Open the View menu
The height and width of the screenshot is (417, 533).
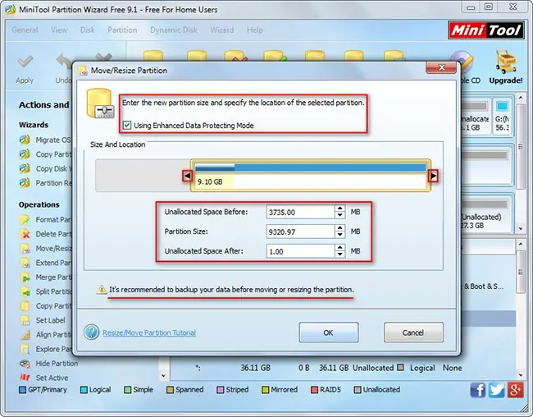pyautogui.click(x=59, y=30)
